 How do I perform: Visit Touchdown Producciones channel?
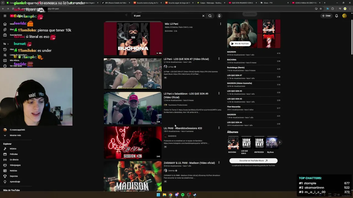[178, 105]
